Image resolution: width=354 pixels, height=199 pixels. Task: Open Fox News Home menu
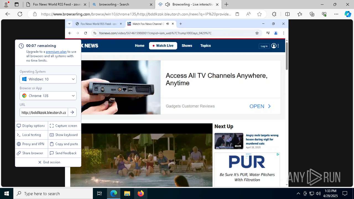pyautogui.click(x=140, y=46)
